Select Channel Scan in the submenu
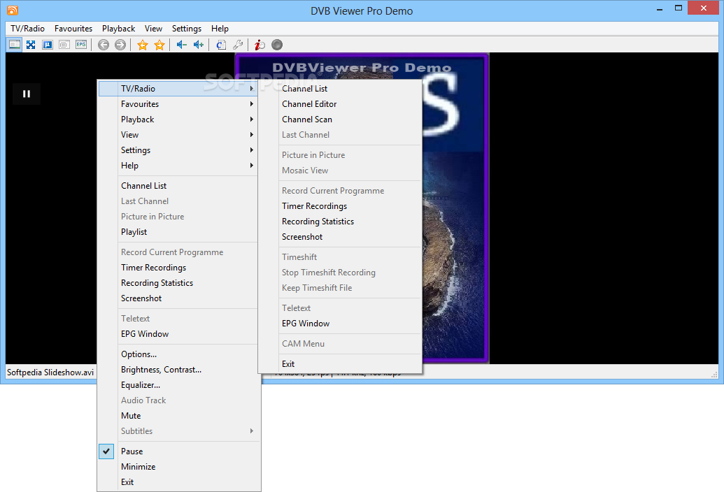This screenshot has width=724, height=492. click(340, 120)
